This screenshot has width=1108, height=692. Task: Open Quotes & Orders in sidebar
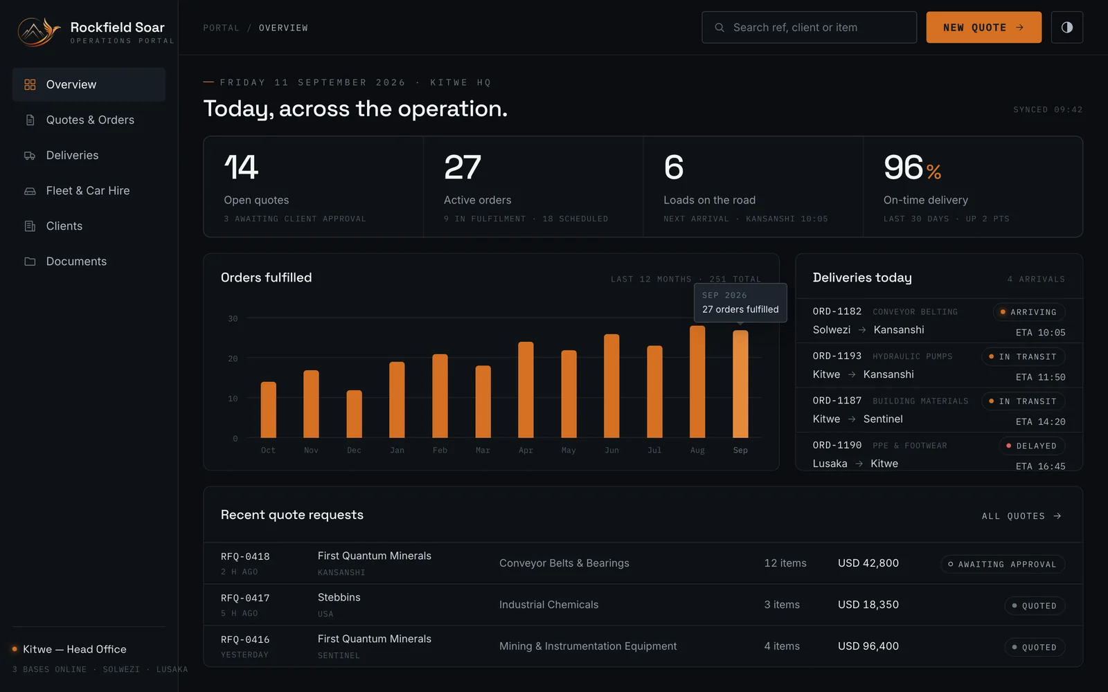pos(89,120)
